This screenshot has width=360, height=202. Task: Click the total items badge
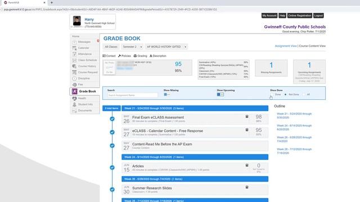[x=111, y=108]
